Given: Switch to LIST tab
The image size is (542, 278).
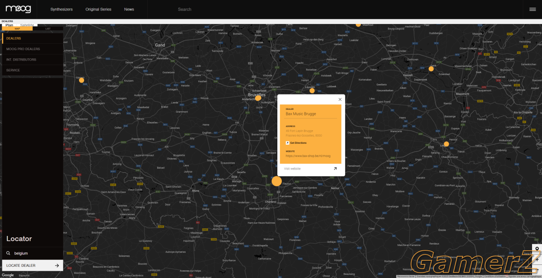Looking at the screenshot, I should [48, 28].
